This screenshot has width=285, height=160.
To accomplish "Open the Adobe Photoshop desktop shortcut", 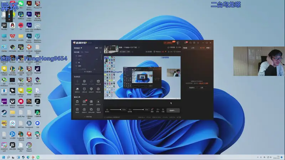I will (29, 36).
